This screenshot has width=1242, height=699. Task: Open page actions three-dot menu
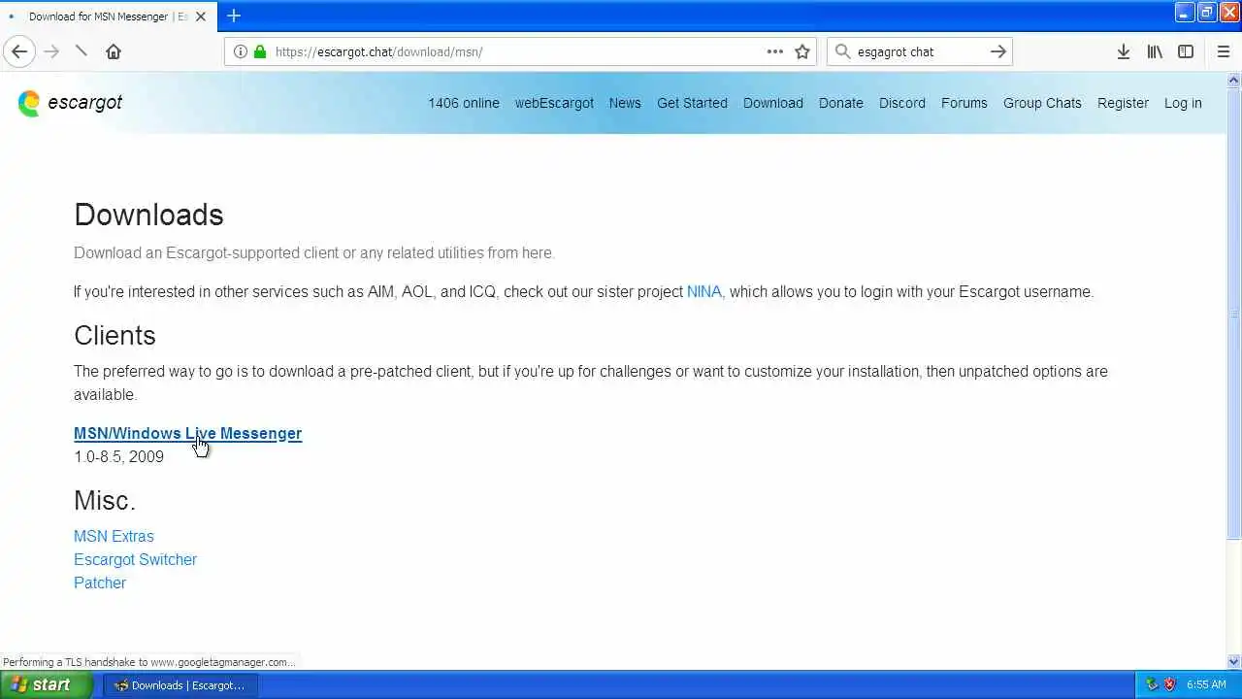coord(774,51)
